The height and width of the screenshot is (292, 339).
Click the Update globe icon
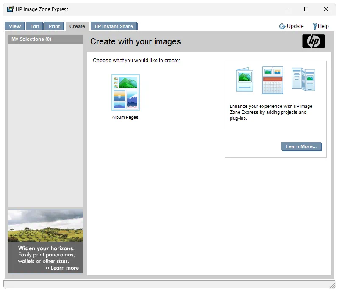pyautogui.click(x=282, y=26)
